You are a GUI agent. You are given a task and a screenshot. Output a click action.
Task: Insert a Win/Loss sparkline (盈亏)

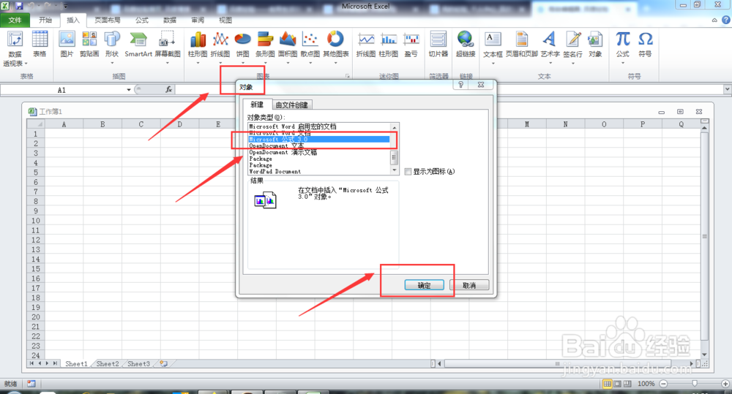coord(411,44)
